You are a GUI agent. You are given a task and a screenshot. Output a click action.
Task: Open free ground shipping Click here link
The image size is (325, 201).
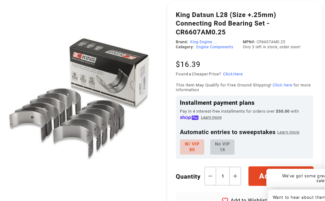(x=282, y=85)
